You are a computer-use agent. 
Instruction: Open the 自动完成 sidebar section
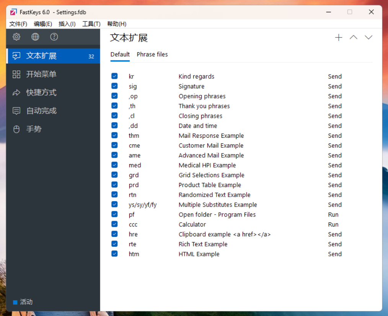pyautogui.click(x=53, y=111)
